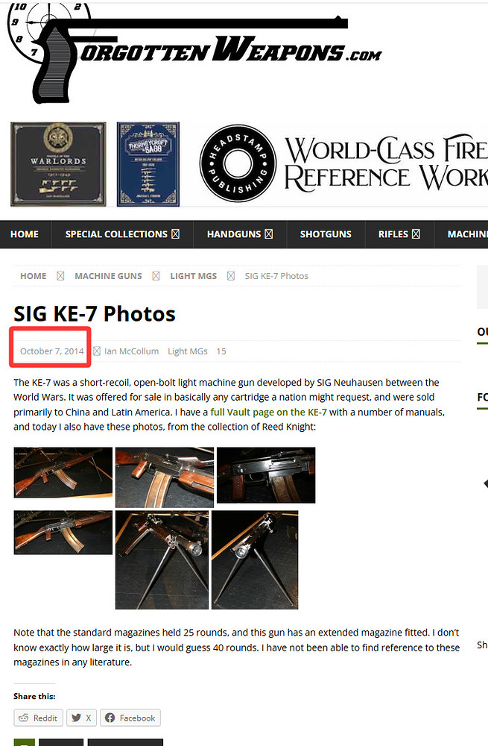Open the Machine Guns breadcrumb link

coord(108,276)
